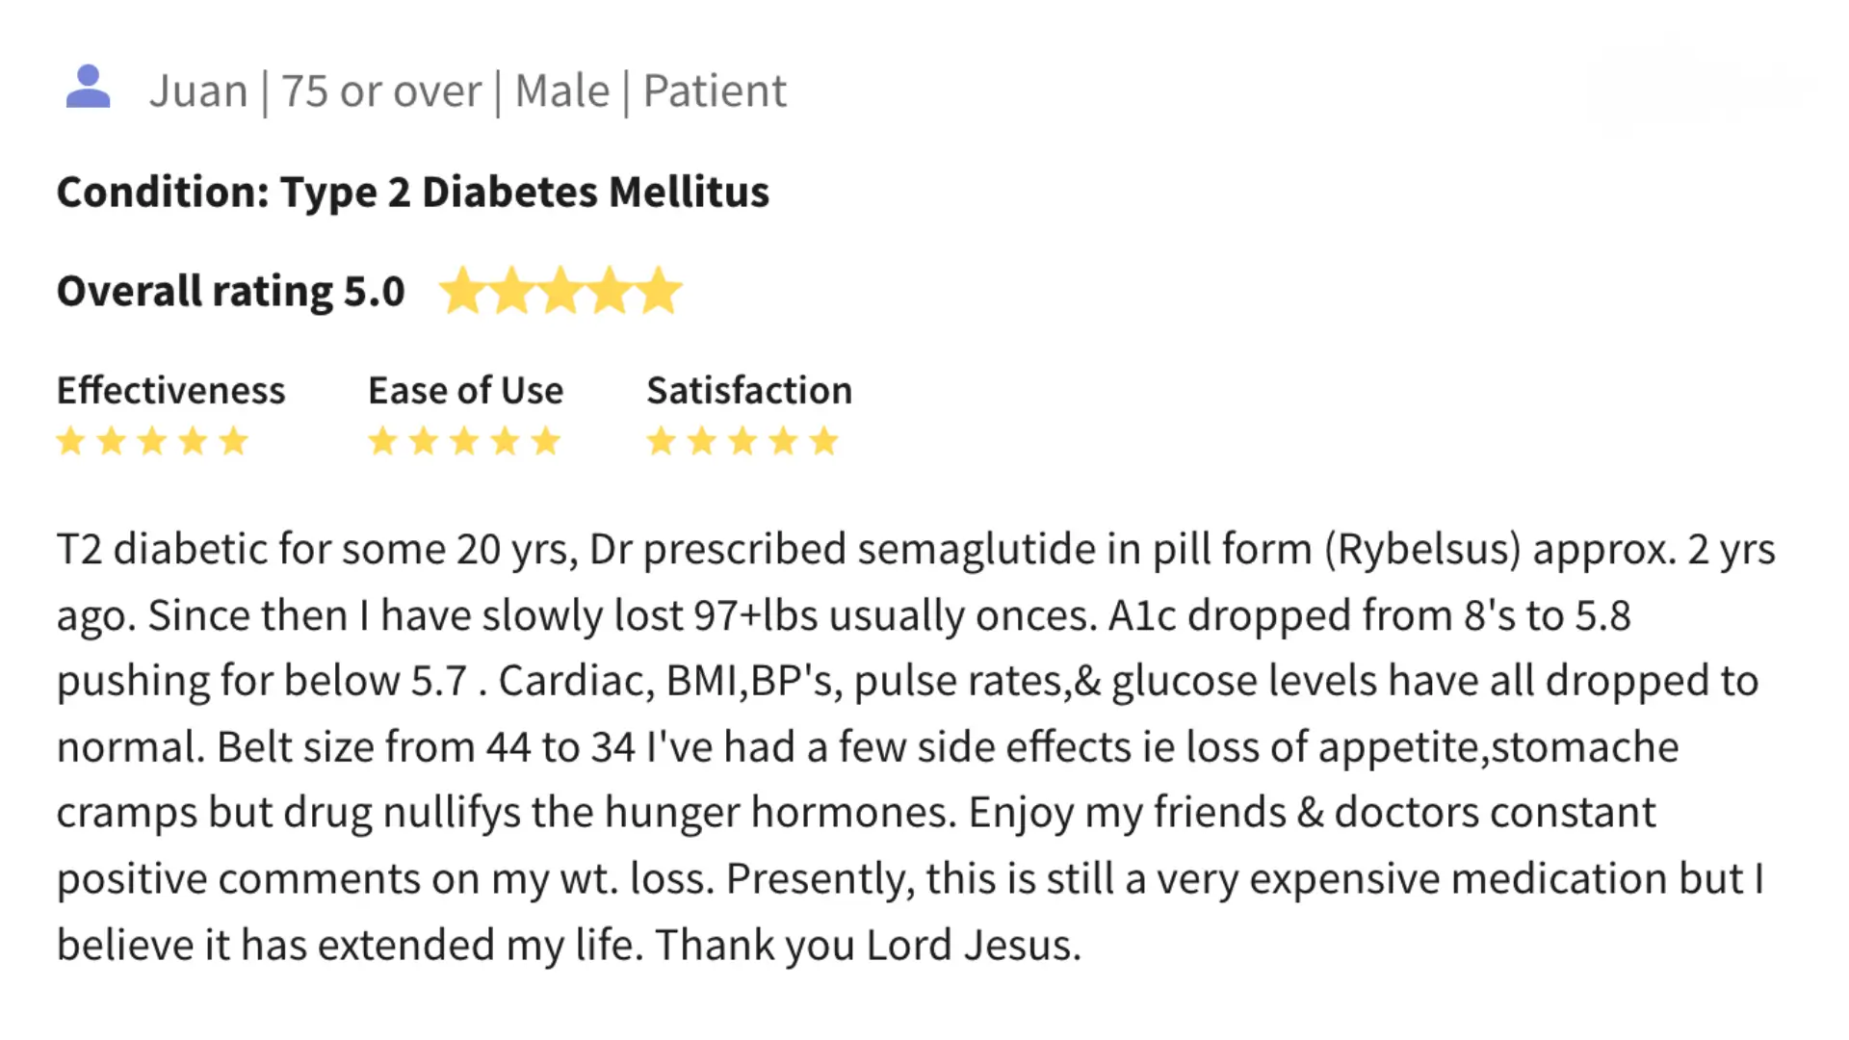Click the Effectiveness label
This screenshot has width=1849, height=1040.
coord(171,390)
